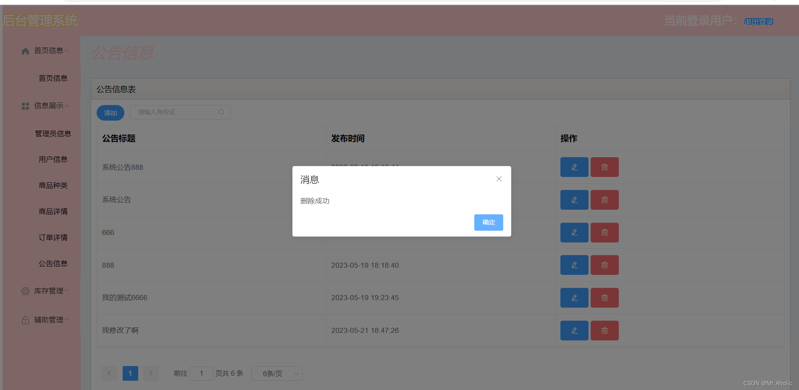The width and height of the screenshot is (799, 390).
Task: Click the 退出登录 link
Action: [x=759, y=22]
